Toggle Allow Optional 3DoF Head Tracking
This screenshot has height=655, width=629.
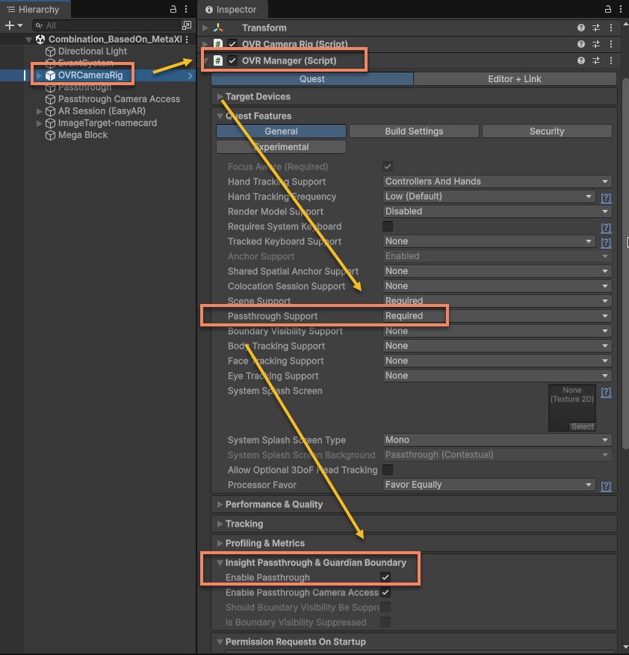(x=388, y=470)
